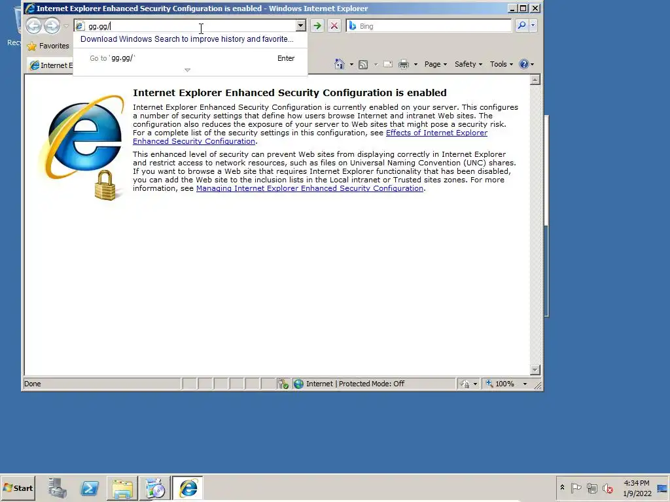Click the green Go arrow button
The image size is (670, 502).
[317, 26]
